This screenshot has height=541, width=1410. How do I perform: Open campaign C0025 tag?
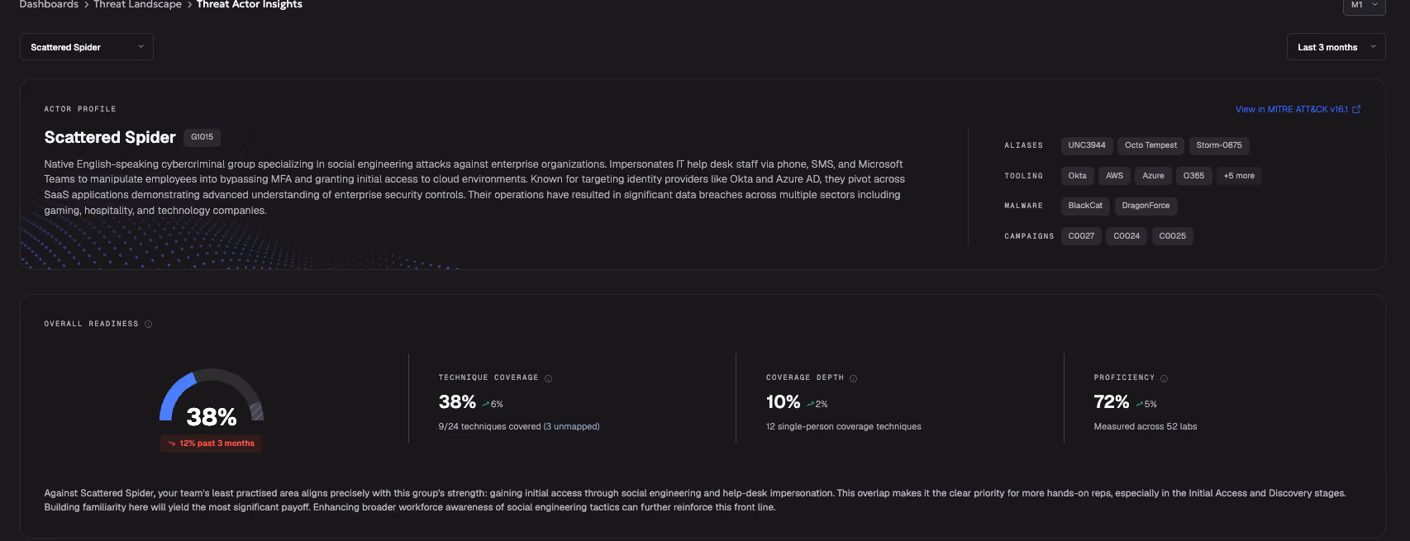coord(1172,236)
